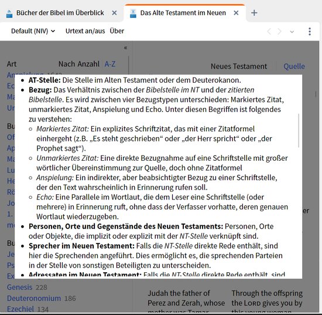This screenshot has height=315, width=322.
Task: Click the Anspielung italic term in popup
Action: (55, 178)
